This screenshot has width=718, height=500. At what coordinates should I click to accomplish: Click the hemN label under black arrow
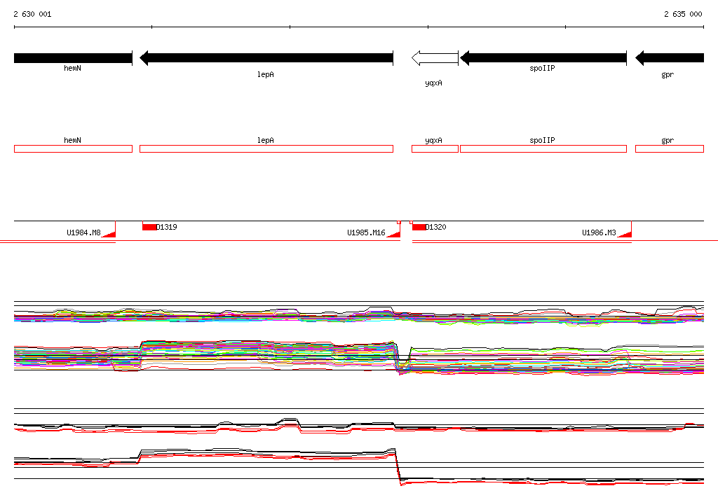[x=72, y=68]
